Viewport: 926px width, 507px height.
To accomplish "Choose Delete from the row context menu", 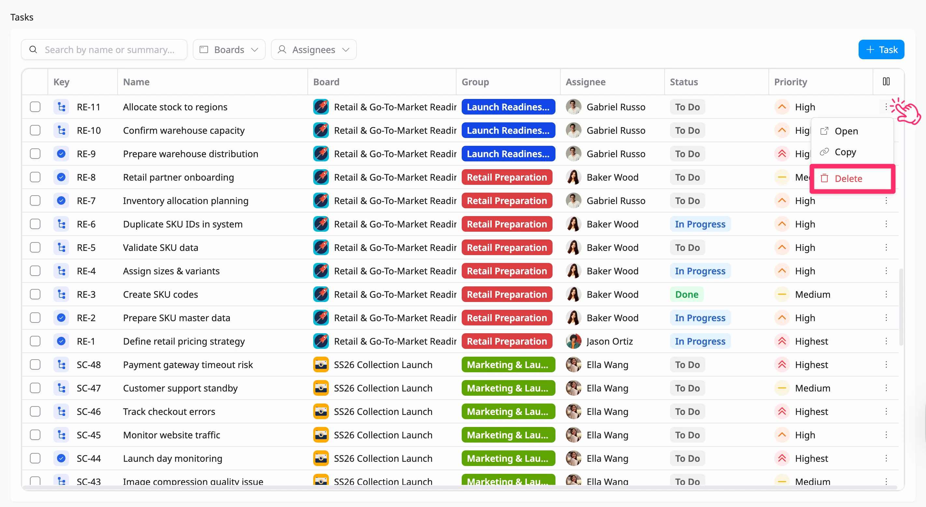I will click(x=852, y=179).
